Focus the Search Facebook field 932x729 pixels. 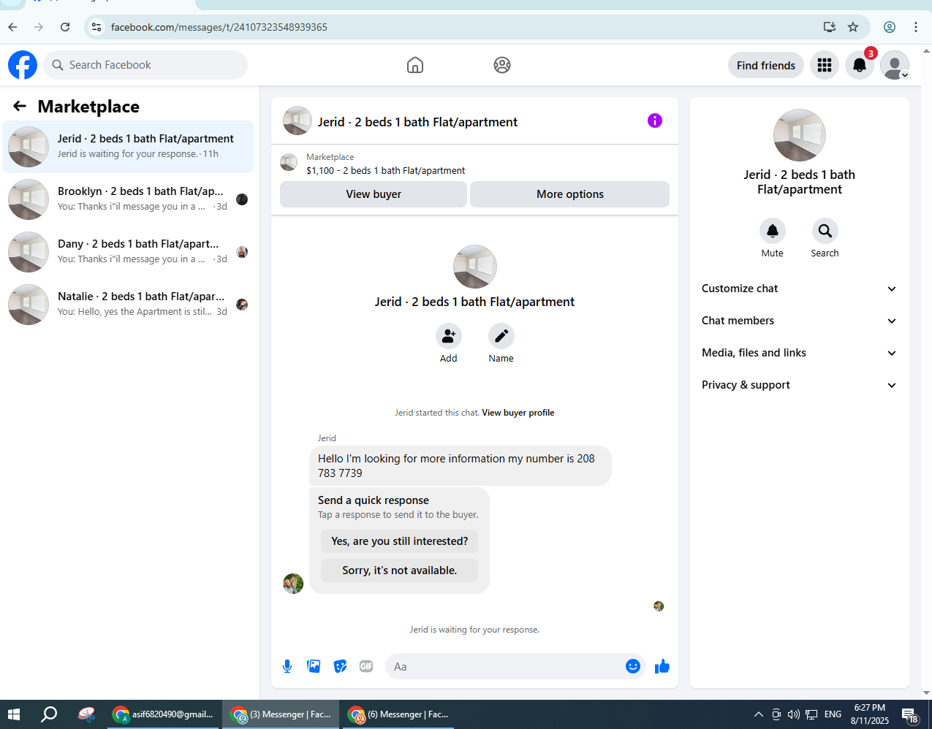pos(145,65)
